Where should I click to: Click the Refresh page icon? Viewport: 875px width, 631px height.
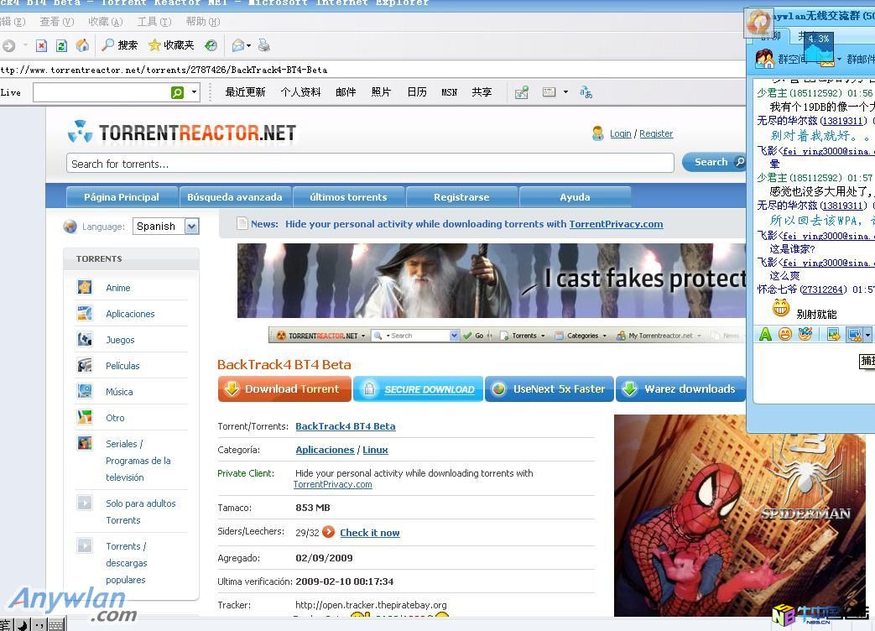61,45
